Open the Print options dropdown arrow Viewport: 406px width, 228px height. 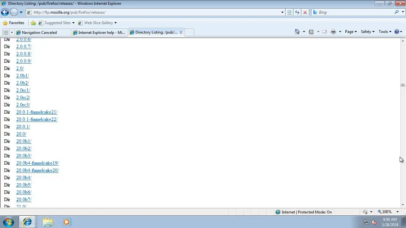[x=340, y=32]
